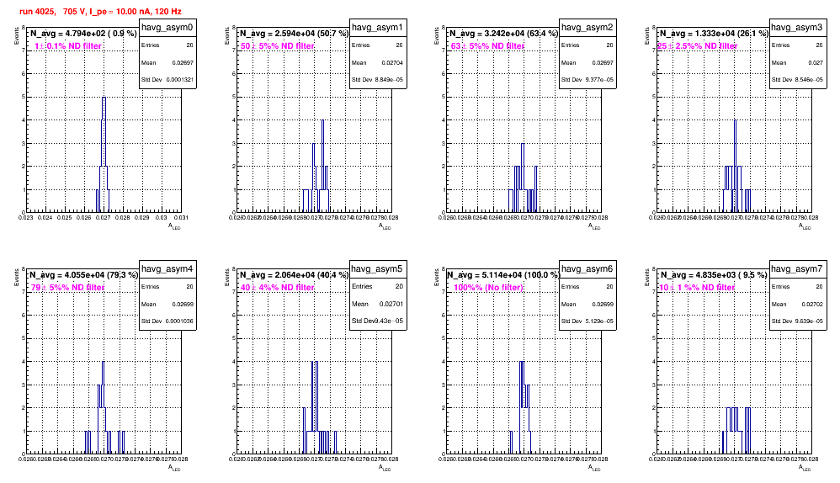
Task: Click the A_LED axis title under havg_asym0 plot
Action: (x=175, y=226)
